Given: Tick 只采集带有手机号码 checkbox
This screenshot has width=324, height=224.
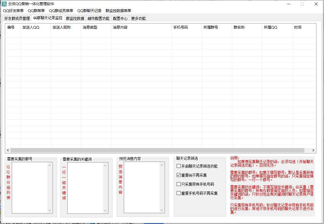Looking at the screenshot, I should click(x=195, y=184).
